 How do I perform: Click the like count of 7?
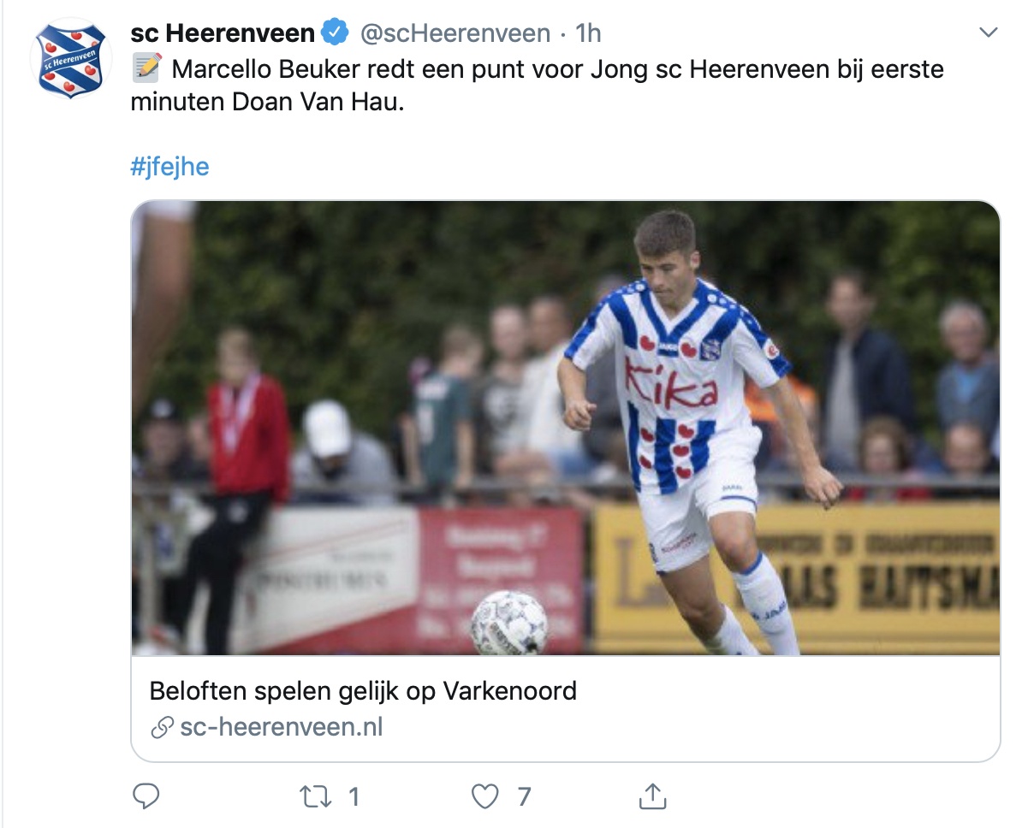coord(524,797)
